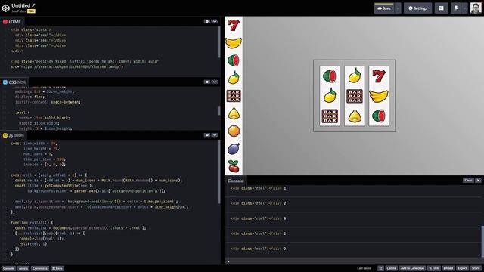Click the first slot machine reel
This screenshot has width=484, height=272.
click(x=330, y=96)
